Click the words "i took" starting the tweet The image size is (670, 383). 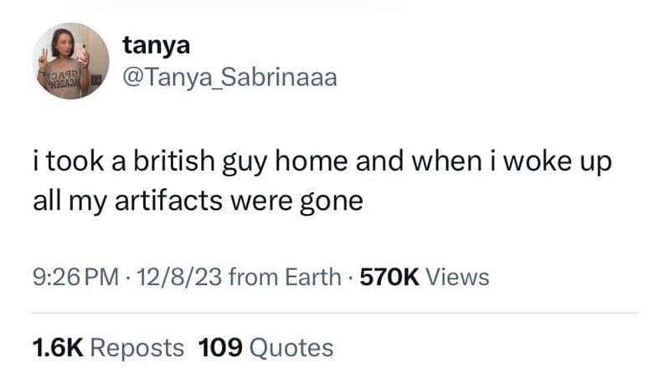66,162
